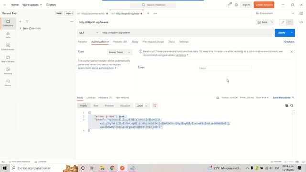This screenshot has width=306, height=172.
Task: Switch to the Settings tab
Action: [x=184, y=42]
